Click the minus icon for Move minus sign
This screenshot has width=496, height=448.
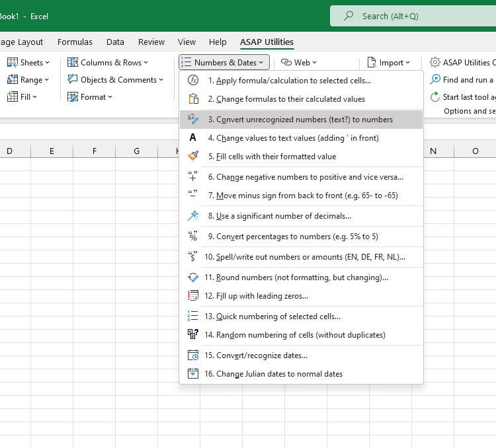coord(192,194)
